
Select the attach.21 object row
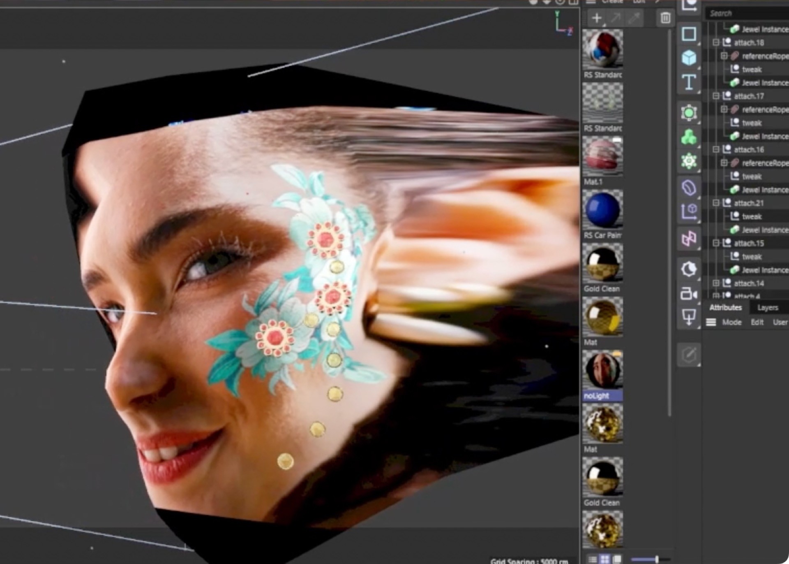pos(749,203)
